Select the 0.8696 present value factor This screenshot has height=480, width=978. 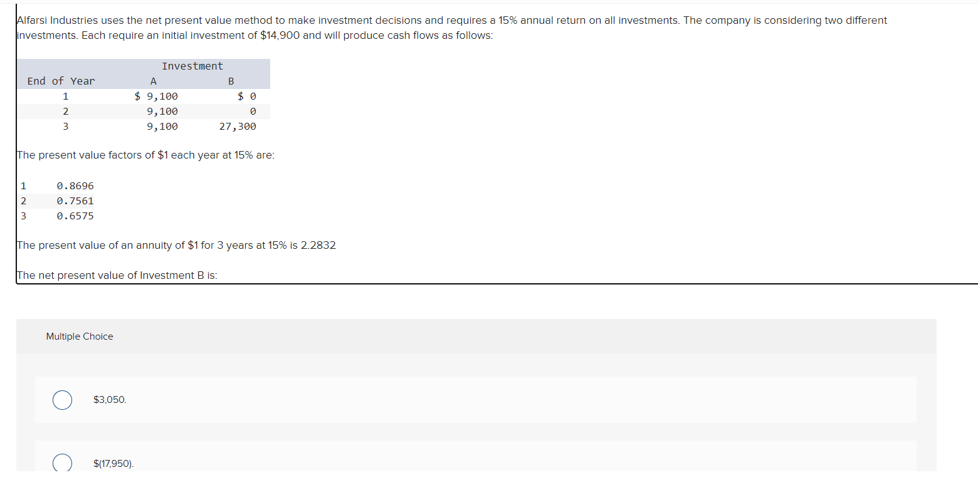[75, 185]
